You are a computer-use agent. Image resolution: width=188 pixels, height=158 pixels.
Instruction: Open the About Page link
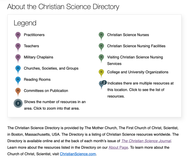pos(118,147)
